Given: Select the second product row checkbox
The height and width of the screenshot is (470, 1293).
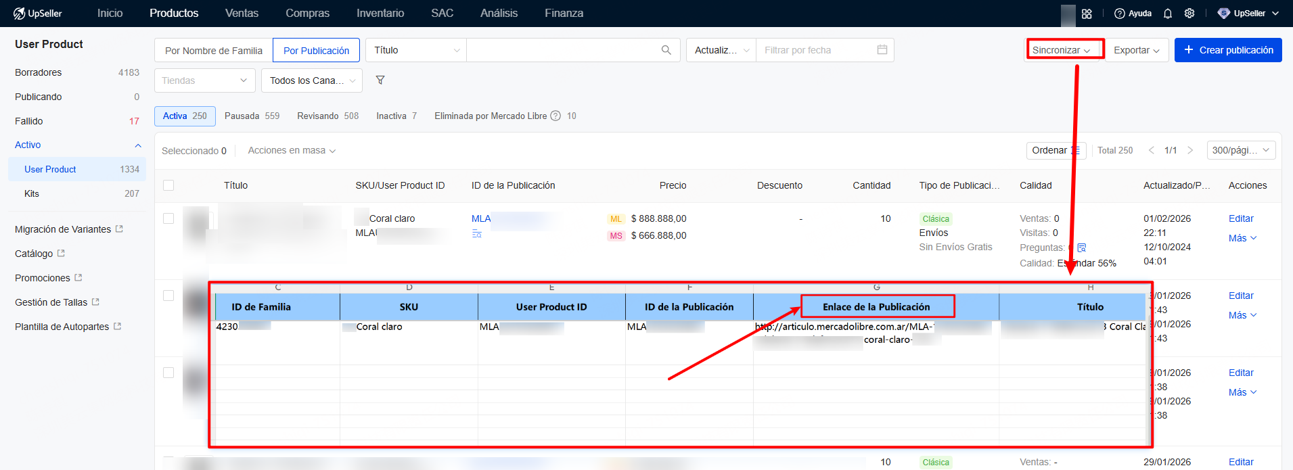Looking at the screenshot, I should (168, 296).
